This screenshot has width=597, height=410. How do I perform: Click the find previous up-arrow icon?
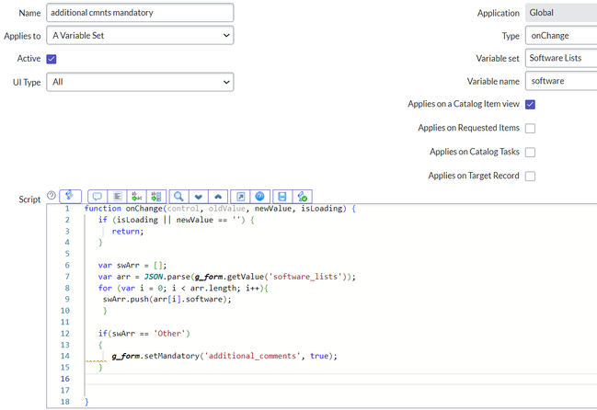(x=218, y=196)
